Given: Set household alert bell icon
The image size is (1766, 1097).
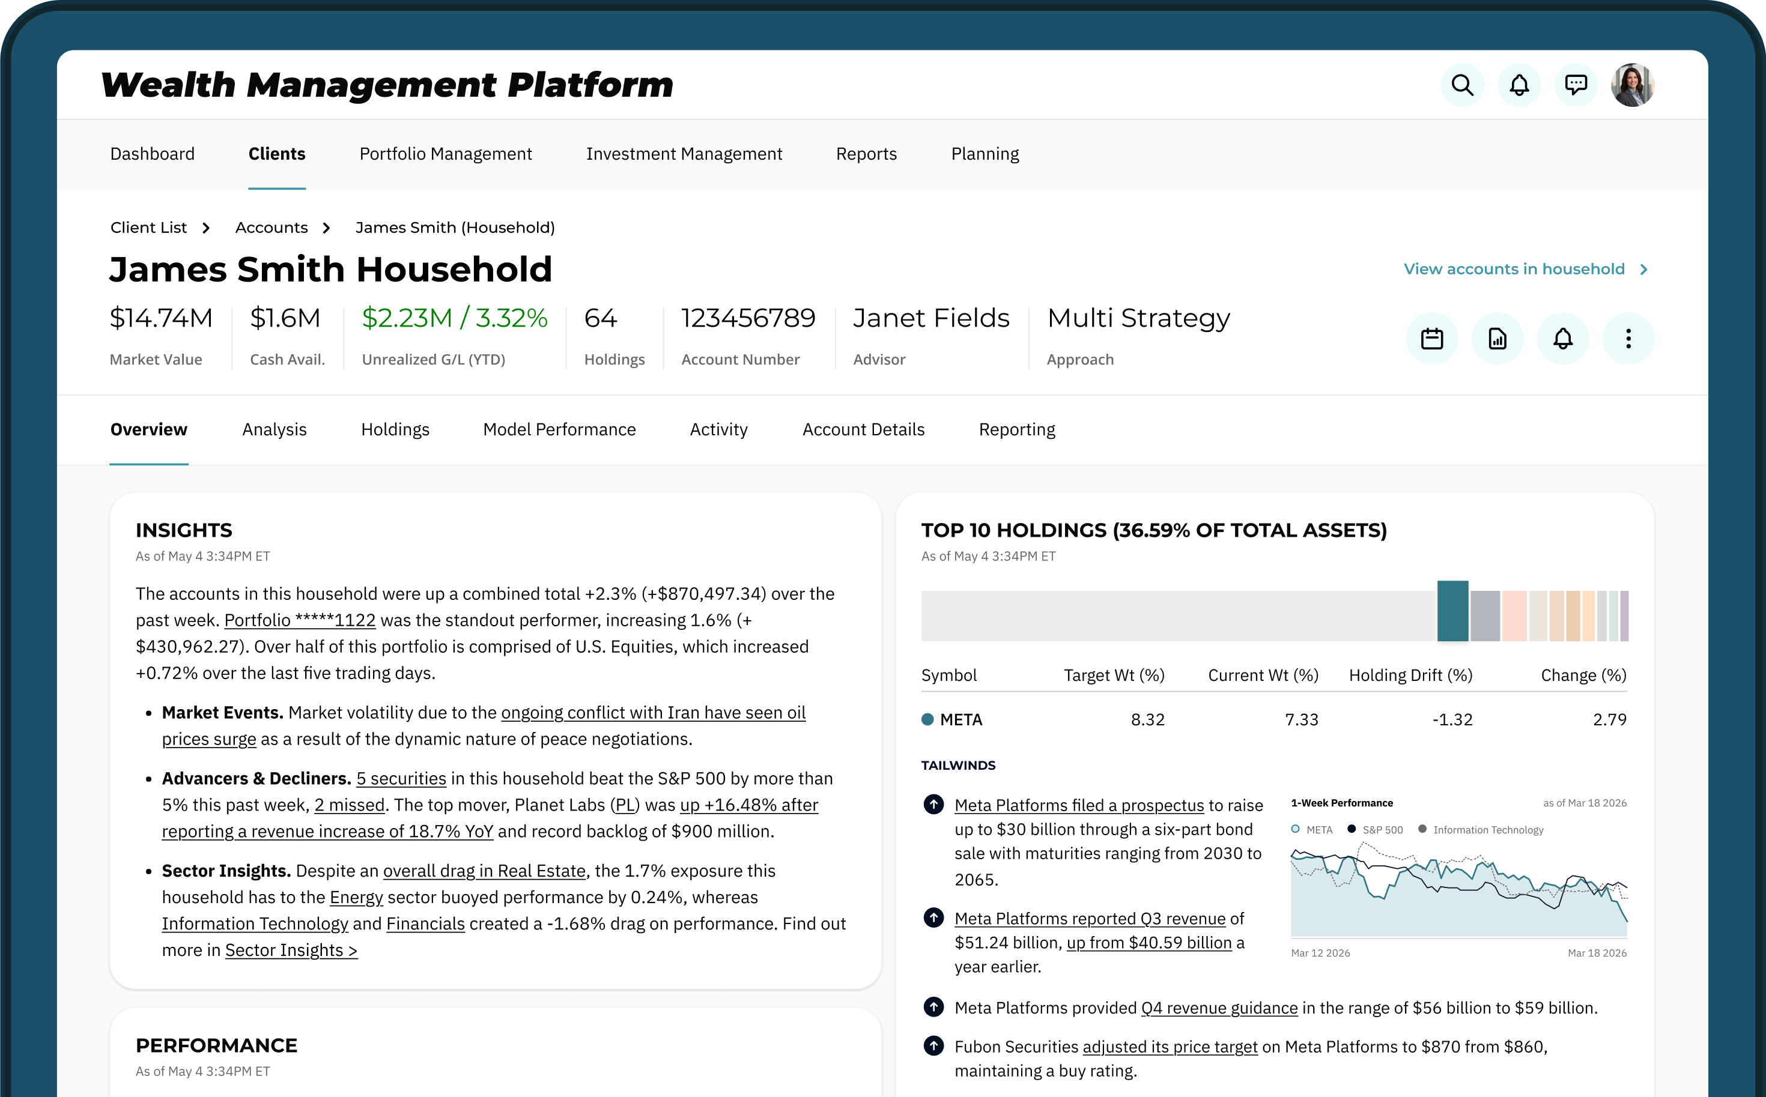Looking at the screenshot, I should click(x=1563, y=339).
